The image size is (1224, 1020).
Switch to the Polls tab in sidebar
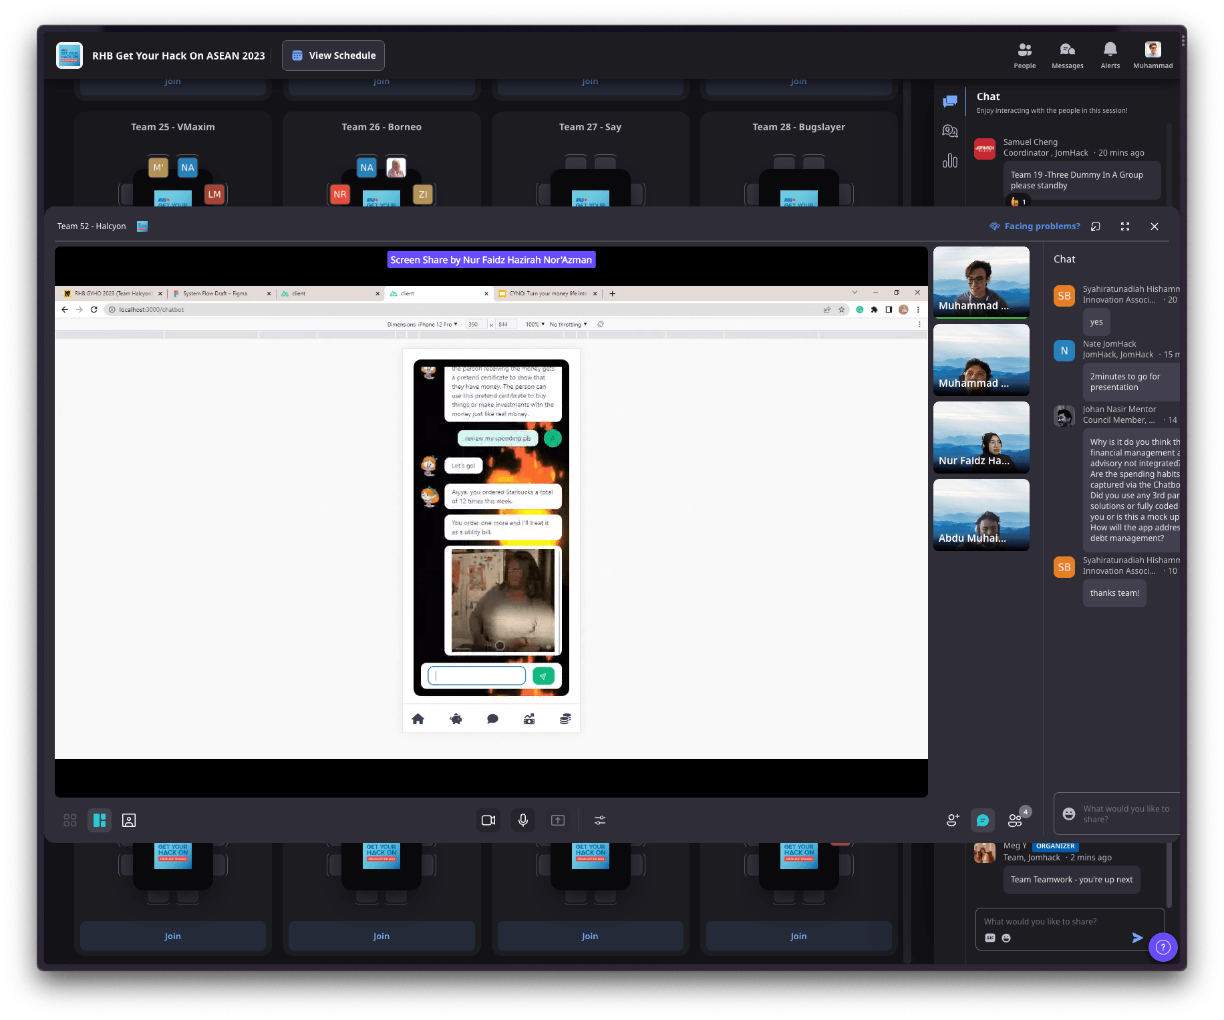949,161
